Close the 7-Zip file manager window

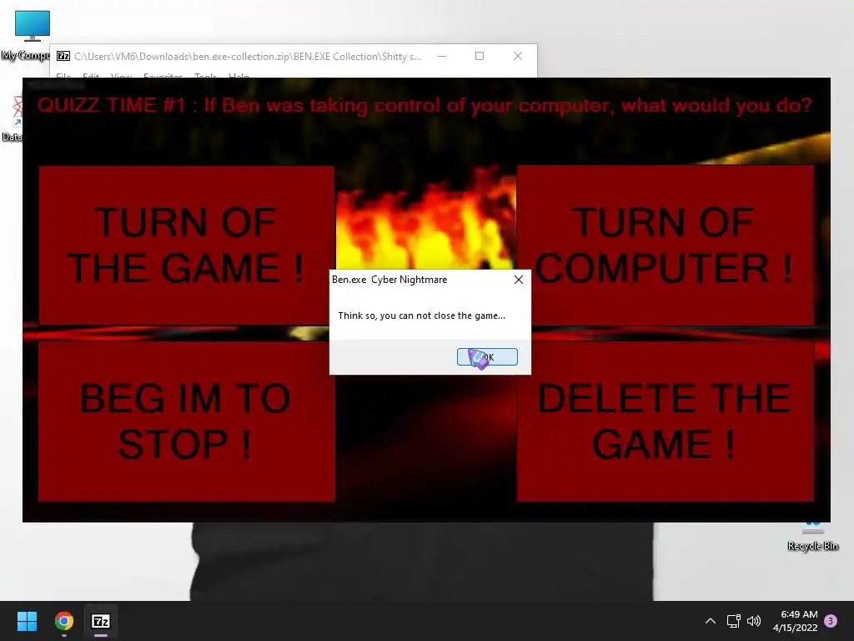click(518, 56)
